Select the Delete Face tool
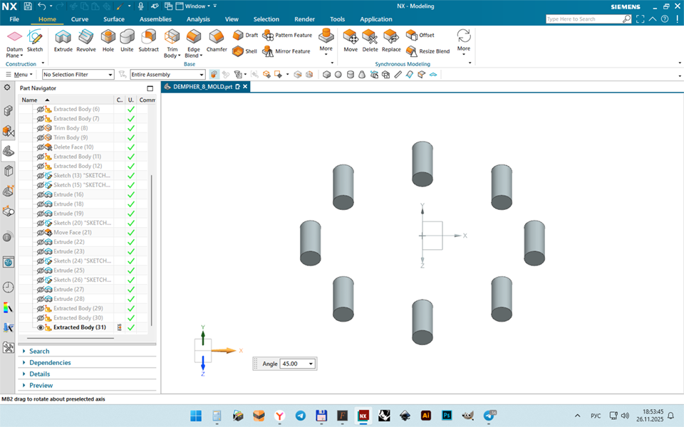Screen dimensions: 684x427 (370, 41)
